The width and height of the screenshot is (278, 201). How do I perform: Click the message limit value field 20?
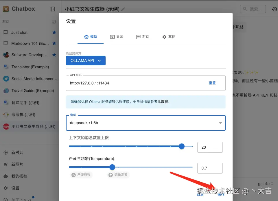pyautogui.click(x=210, y=147)
